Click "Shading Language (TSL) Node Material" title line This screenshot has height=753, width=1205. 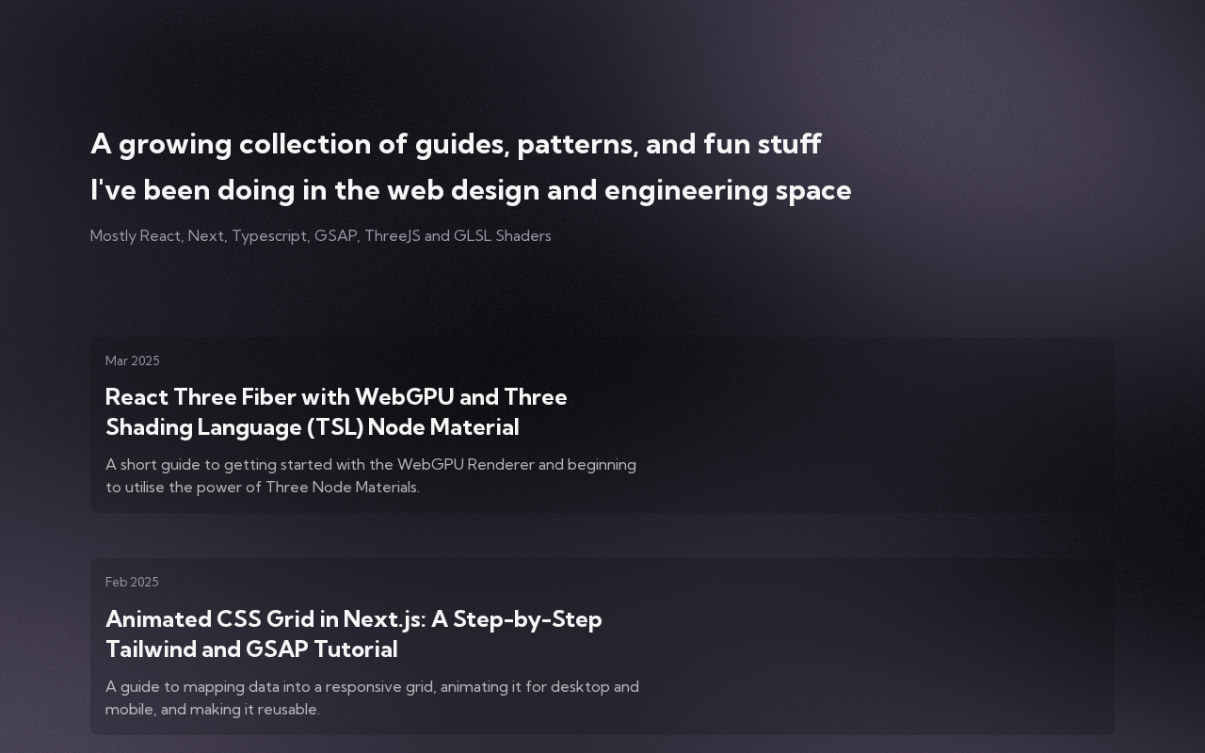tap(312, 428)
